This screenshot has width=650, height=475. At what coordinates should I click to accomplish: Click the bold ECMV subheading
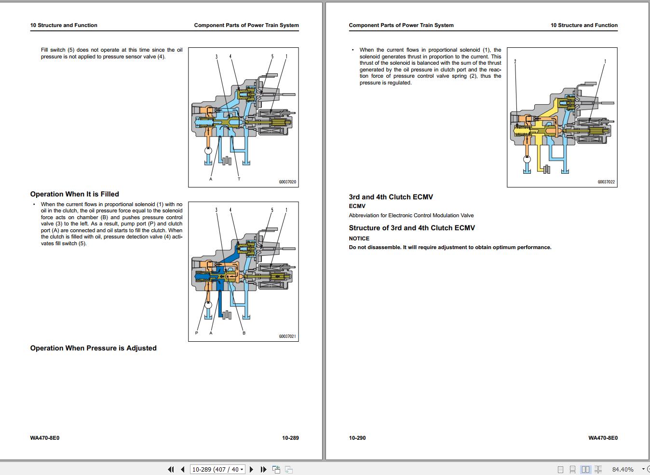point(357,206)
